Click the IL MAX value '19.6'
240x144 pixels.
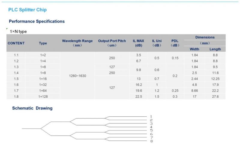[139, 90]
